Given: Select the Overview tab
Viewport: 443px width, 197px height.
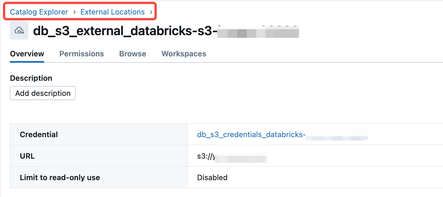Looking at the screenshot, I should 27,54.
